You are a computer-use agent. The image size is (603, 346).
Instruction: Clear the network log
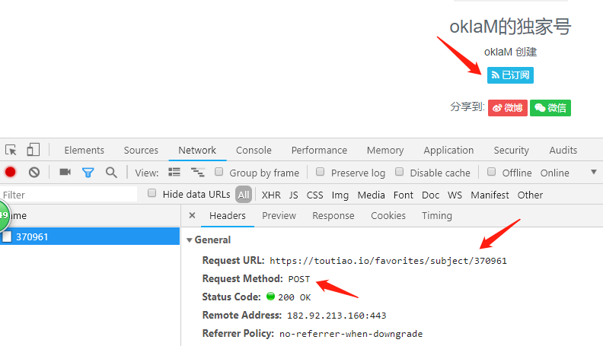click(x=34, y=172)
